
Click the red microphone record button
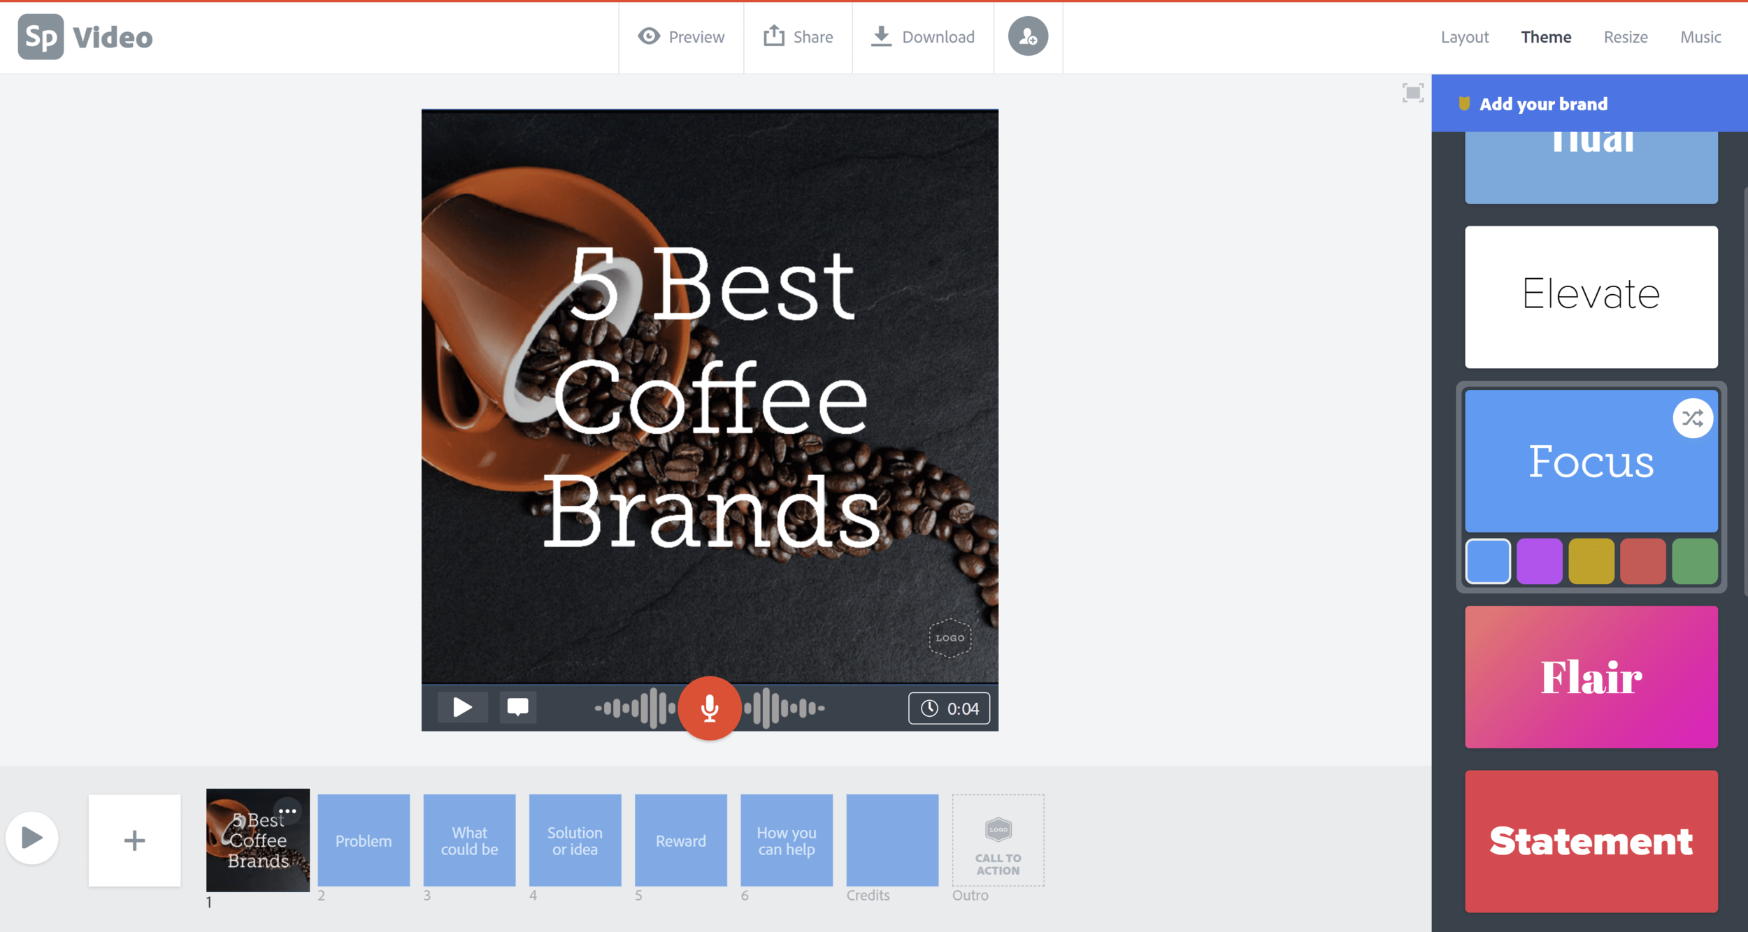click(x=709, y=708)
